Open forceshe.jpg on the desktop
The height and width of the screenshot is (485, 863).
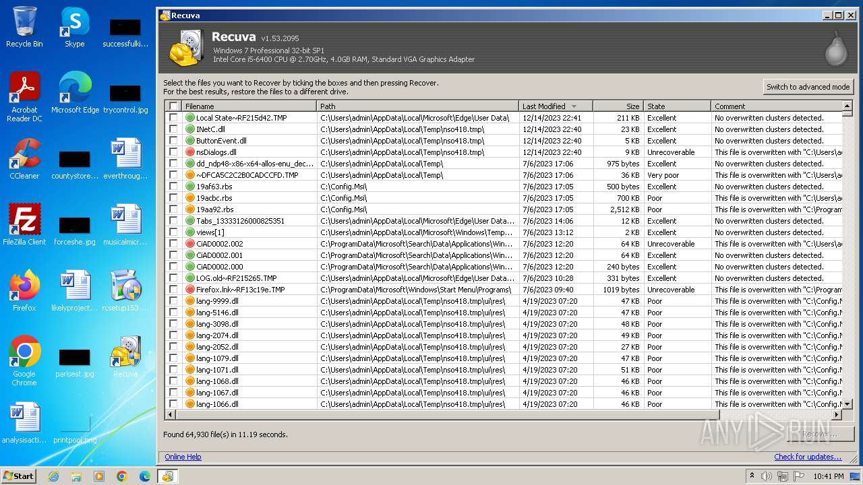(x=75, y=230)
